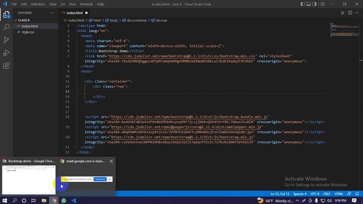Click HTML language mode in status bar
Image resolution: width=363 pixels, height=204 pixels.
point(339,194)
